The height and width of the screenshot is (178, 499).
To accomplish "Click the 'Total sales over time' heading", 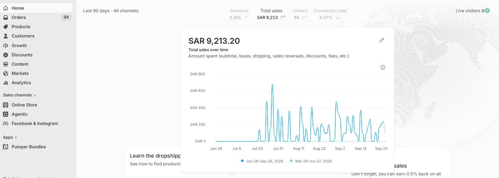I will (208, 50).
